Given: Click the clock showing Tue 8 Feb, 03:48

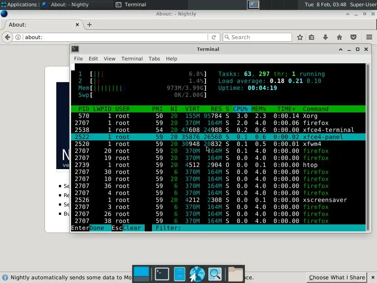Looking at the screenshot, I should tap(325, 4).
